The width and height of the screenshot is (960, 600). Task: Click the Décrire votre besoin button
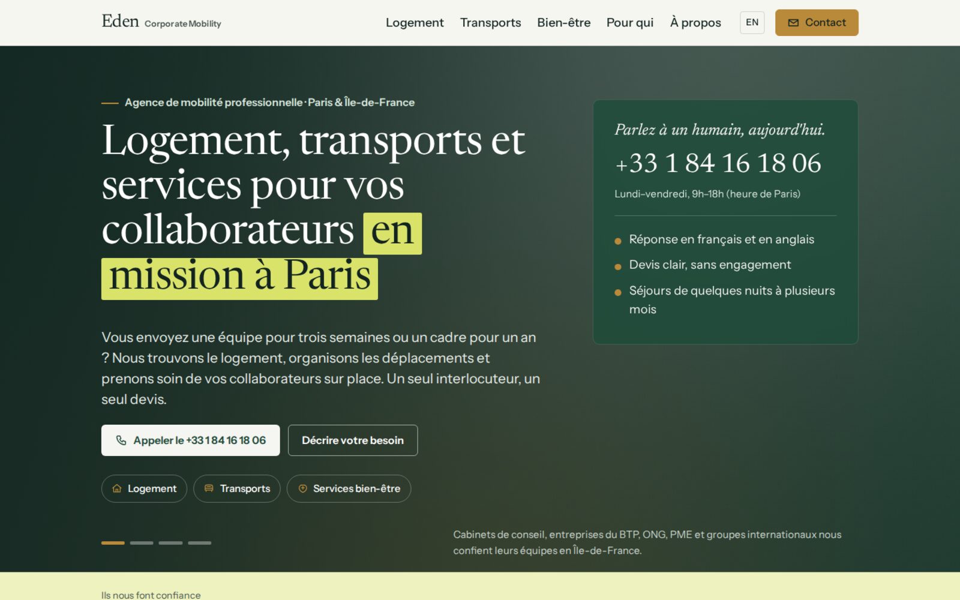tap(353, 440)
